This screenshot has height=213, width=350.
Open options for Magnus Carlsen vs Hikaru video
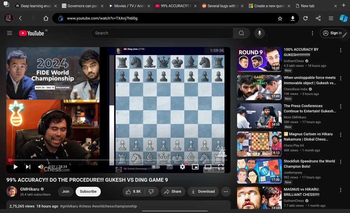point(341,135)
